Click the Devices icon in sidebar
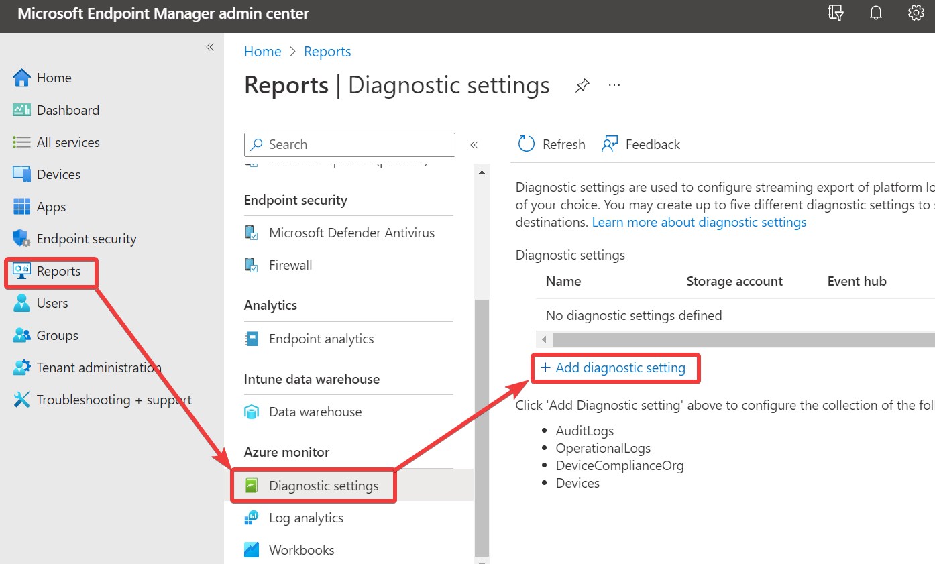 [x=21, y=174]
